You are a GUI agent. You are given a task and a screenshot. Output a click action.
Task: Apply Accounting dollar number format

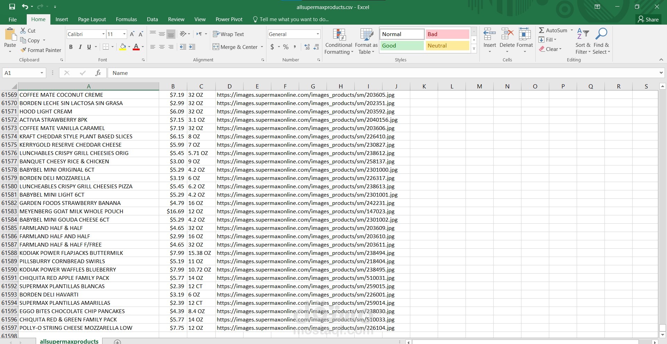tap(272, 47)
